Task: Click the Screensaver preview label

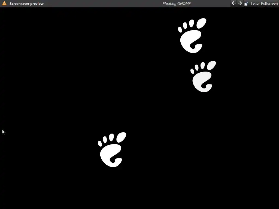Action: (26, 4)
